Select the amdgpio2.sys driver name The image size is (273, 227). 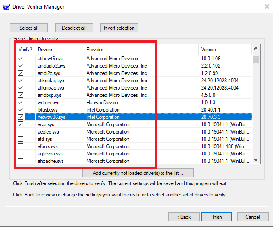[51, 66]
